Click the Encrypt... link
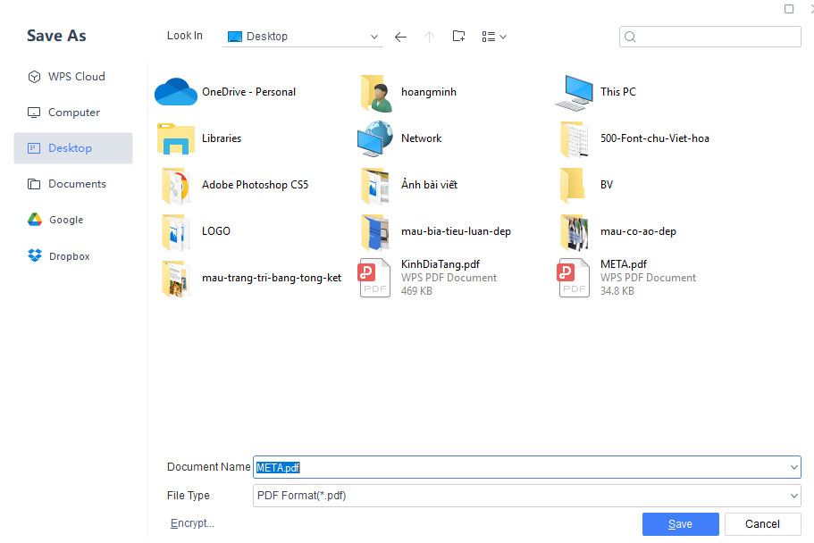Image resolution: width=814 pixels, height=543 pixels. [x=192, y=523]
